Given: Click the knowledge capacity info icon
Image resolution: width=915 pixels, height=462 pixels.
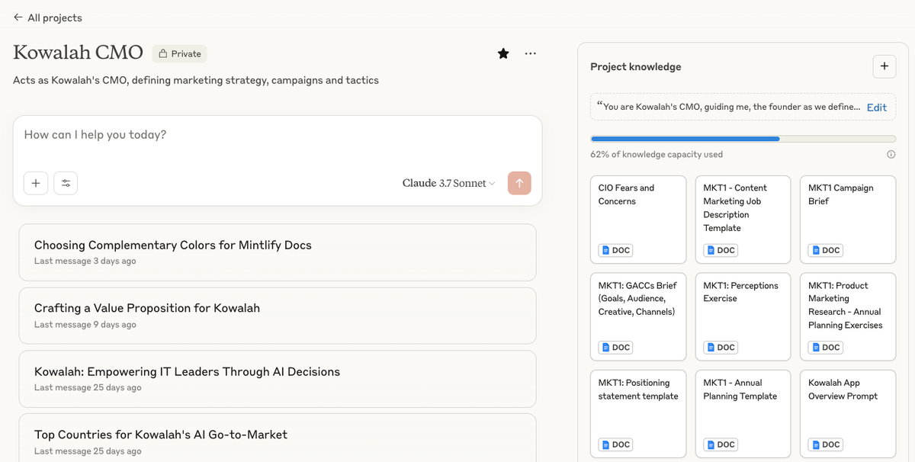Looking at the screenshot, I should point(891,154).
